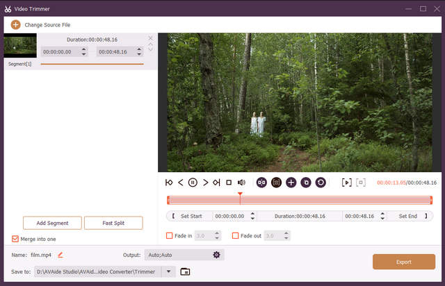This screenshot has width=445, height=286.
Task: Click the split segment icon
Action: pos(261,183)
